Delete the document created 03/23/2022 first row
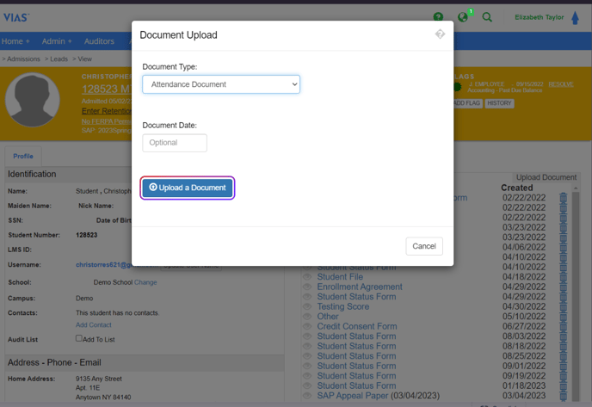The width and height of the screenshot is (592, 407). click(x=563, y=227)
